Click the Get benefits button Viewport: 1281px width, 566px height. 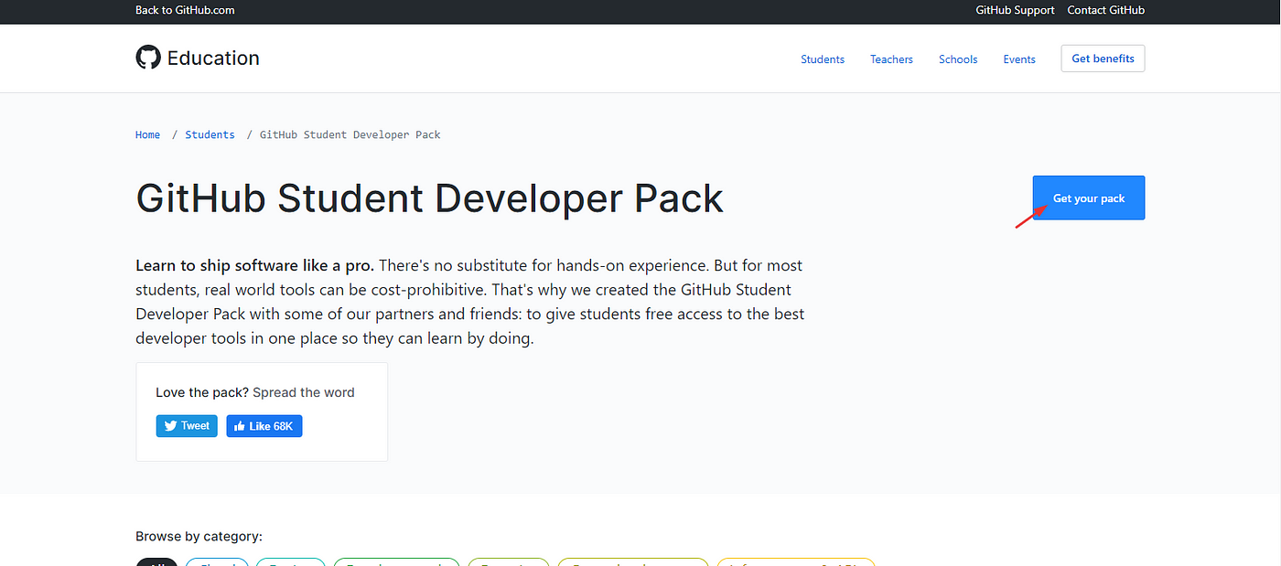pyautogui.click(x=1103, y=59)
